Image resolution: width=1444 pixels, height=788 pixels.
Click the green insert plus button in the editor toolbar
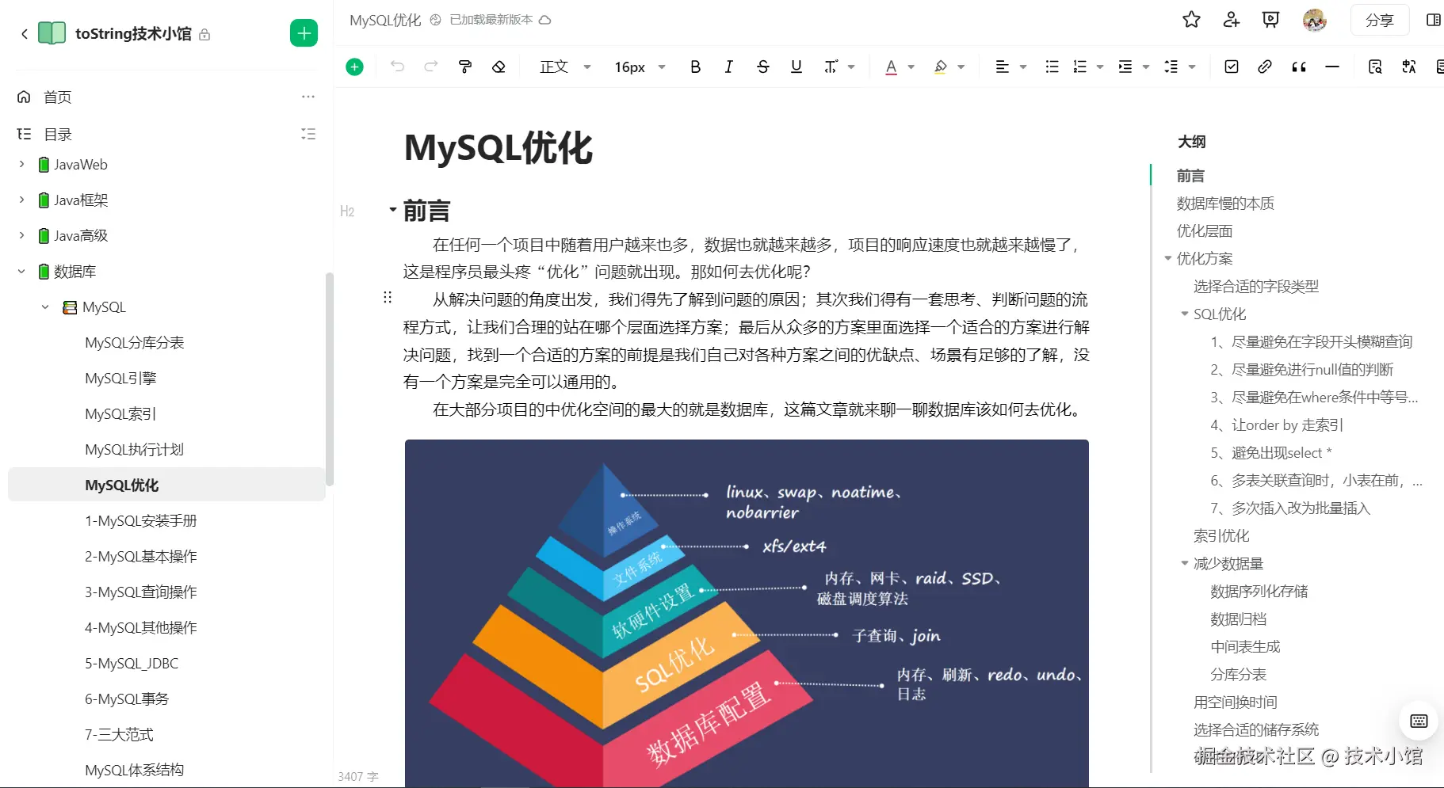pyautogui.click(x=354, y=67)
